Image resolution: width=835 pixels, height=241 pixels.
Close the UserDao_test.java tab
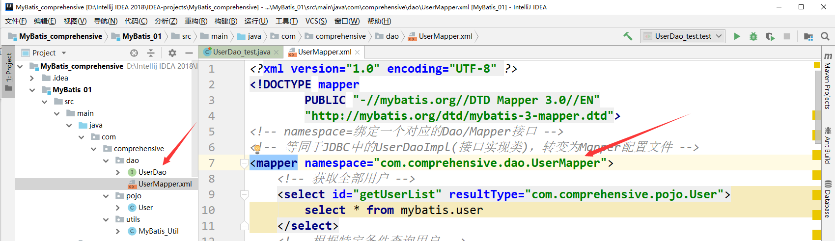(x=277, y=53)
